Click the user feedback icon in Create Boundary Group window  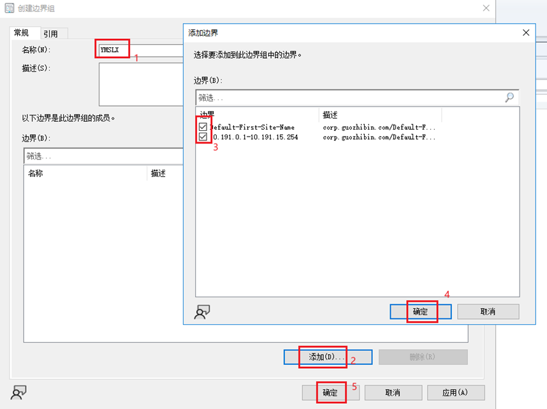click(18, 392)
